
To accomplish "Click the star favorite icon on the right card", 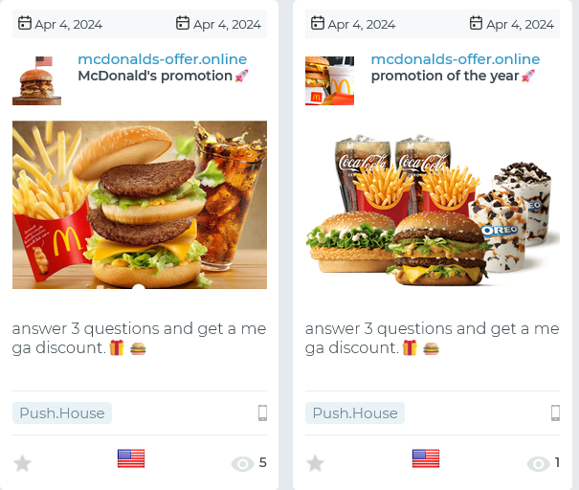I will [x=316, y=463].
